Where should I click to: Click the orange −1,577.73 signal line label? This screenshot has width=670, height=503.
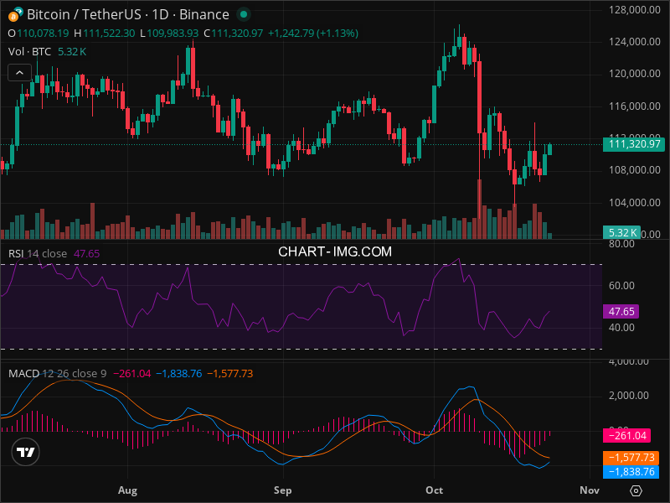[x=630, y=459]
